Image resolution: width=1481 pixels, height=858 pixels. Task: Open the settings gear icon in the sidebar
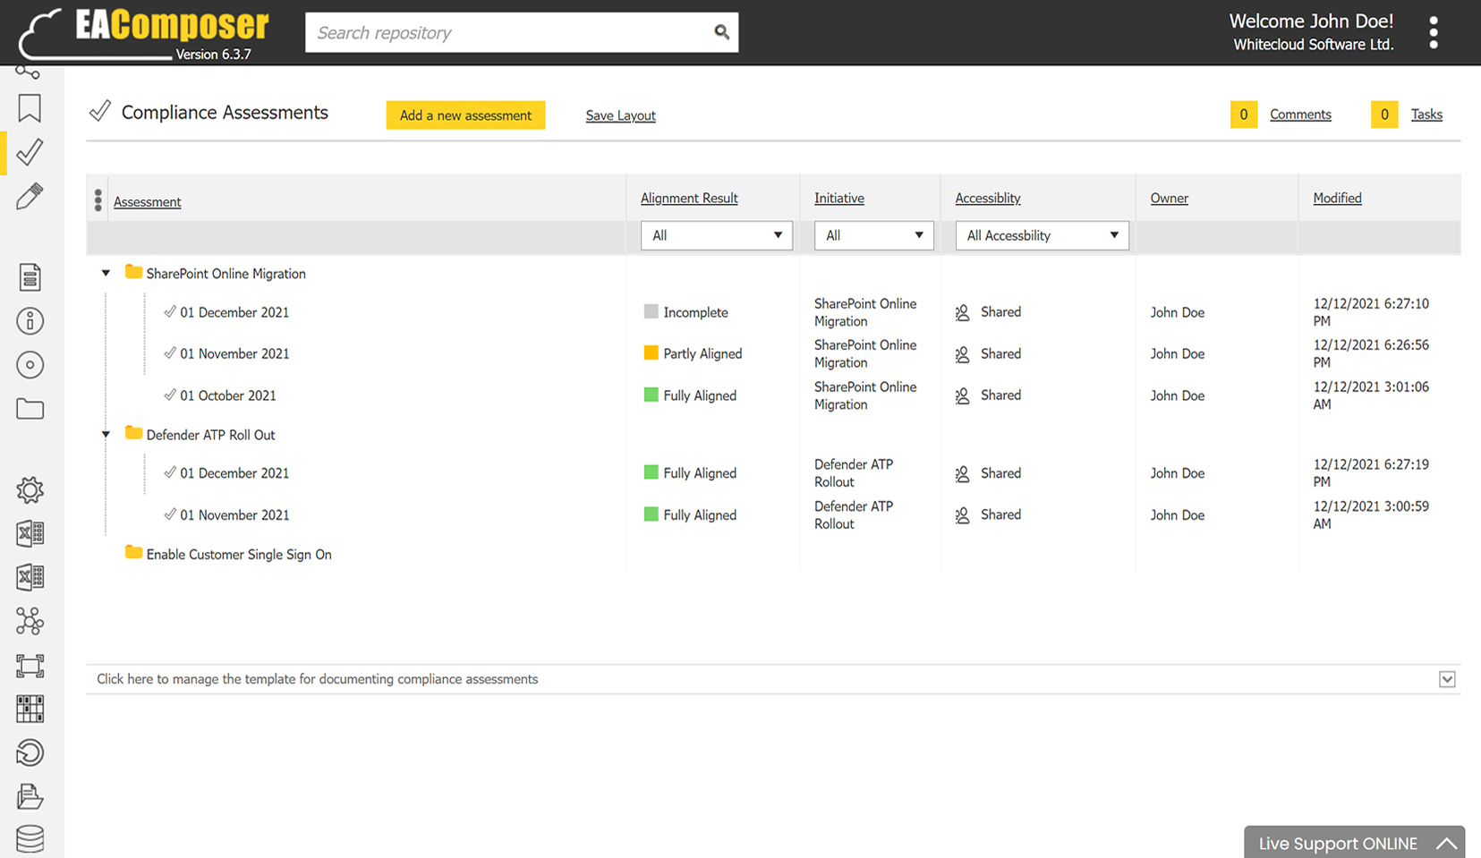click(30, 489)
